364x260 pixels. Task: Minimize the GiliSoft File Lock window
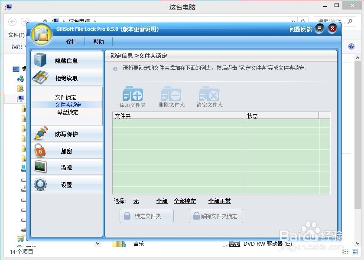(x=319, y=29)
